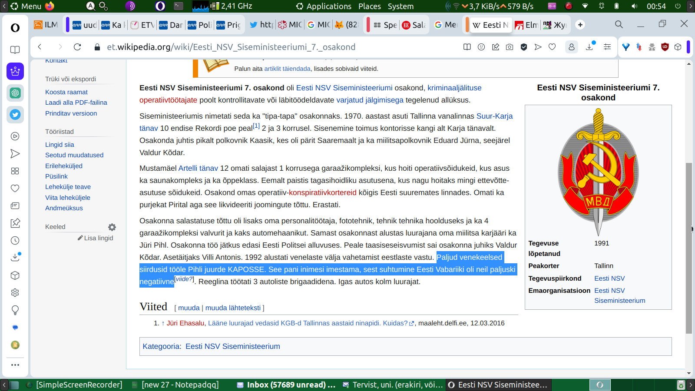The image size is (695, 391).
Task: Open the NKVD emblem image in the infobox
Action: tap(598, 172)
